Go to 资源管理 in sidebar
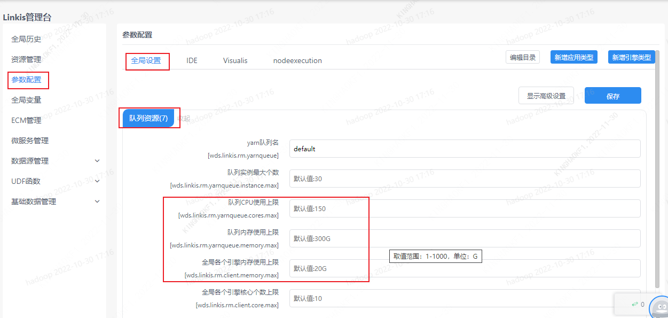 (26, 59)
